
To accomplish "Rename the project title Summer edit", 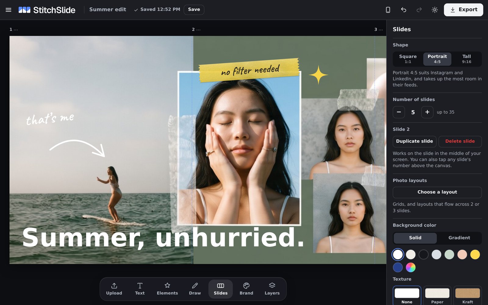I will point(108,9).
